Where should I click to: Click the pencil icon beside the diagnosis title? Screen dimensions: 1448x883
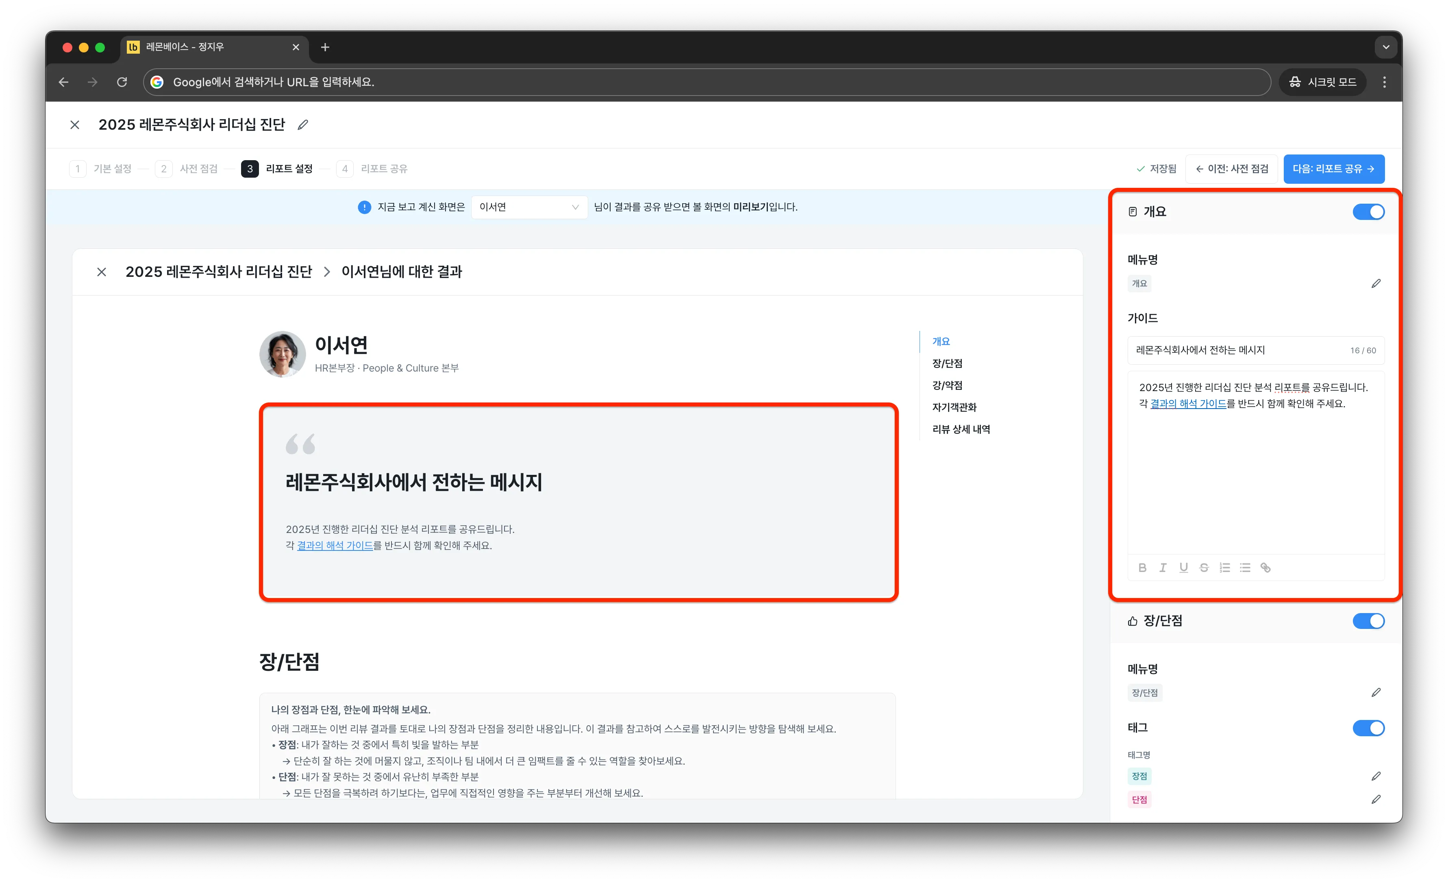(x=302, y=125)
